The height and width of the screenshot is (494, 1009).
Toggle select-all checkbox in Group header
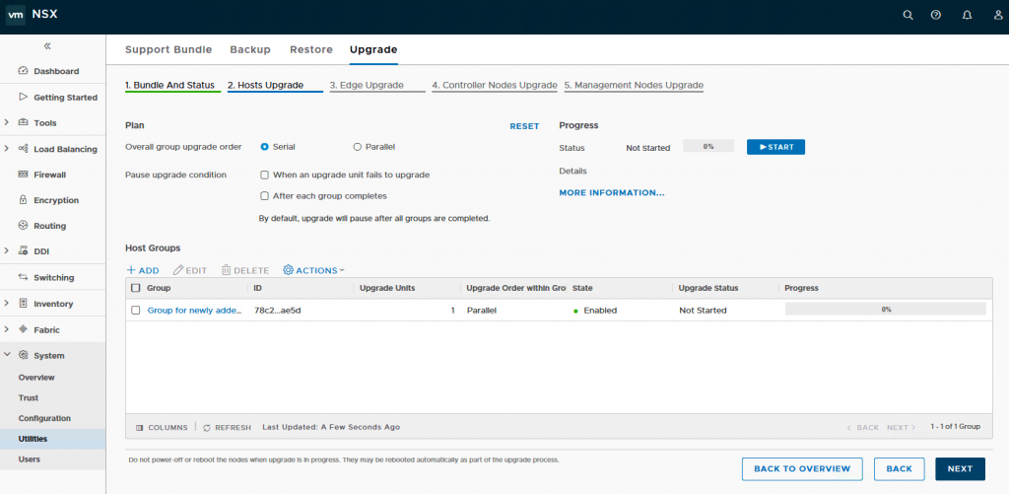(x=135, y=288)
